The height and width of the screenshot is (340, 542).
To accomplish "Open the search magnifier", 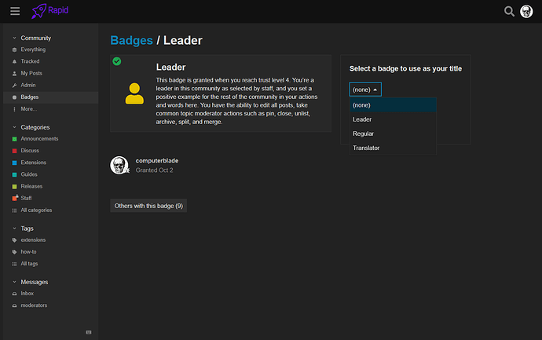I will click(509, 12).
